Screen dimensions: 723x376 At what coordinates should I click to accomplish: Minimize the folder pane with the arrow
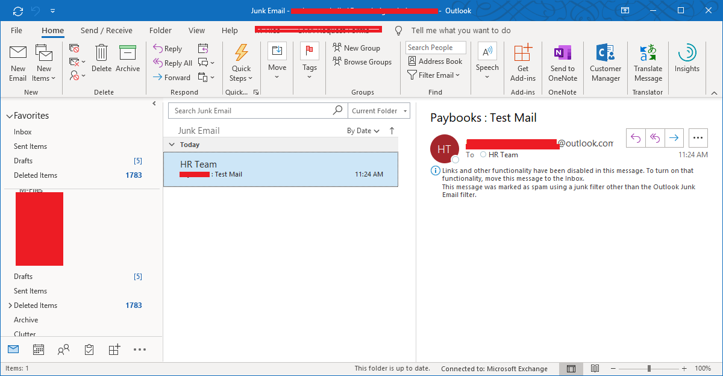point(154,104)
